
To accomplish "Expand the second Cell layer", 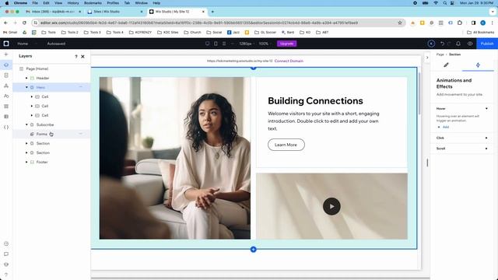I will click(x=32, y=106).
